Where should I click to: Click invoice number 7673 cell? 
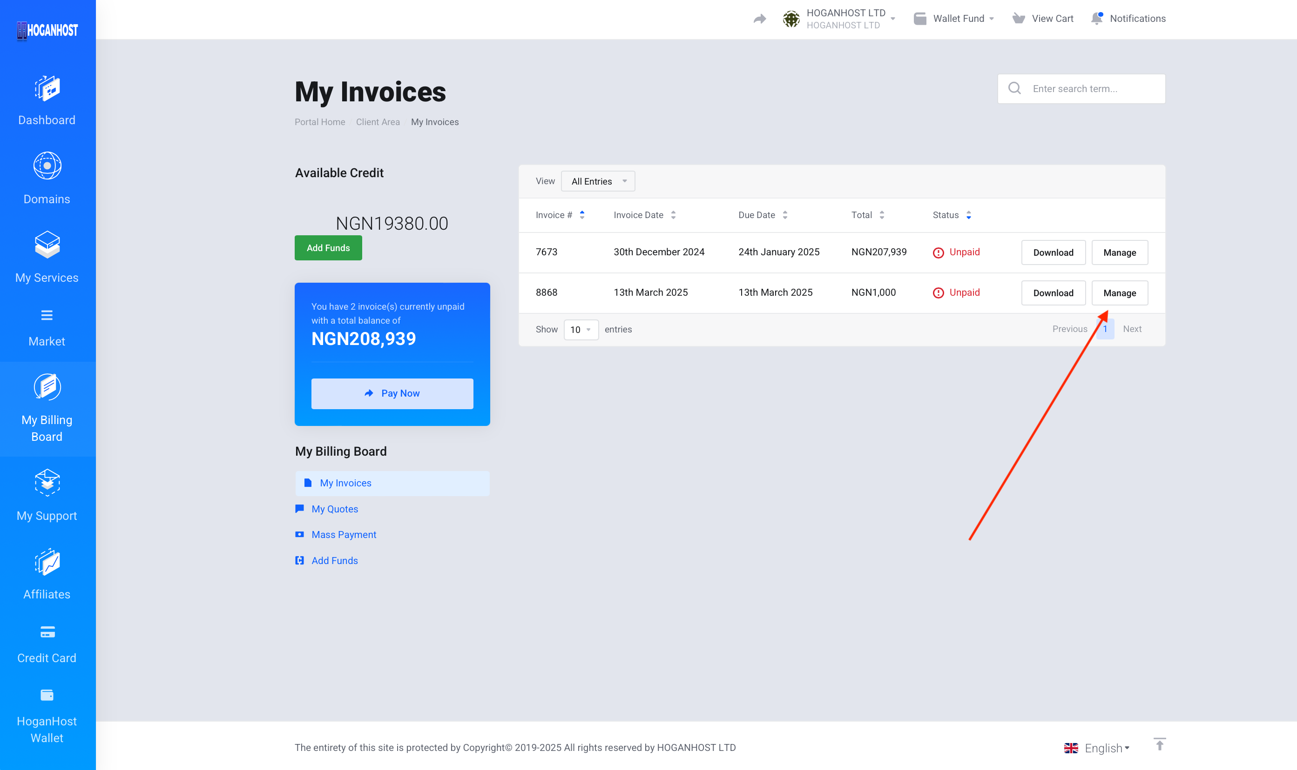(547, 252)
